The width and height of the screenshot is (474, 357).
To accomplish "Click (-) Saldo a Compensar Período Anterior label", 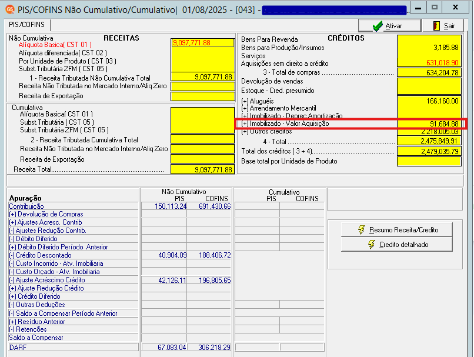I will pyautogui.click(x=63, y=313).
